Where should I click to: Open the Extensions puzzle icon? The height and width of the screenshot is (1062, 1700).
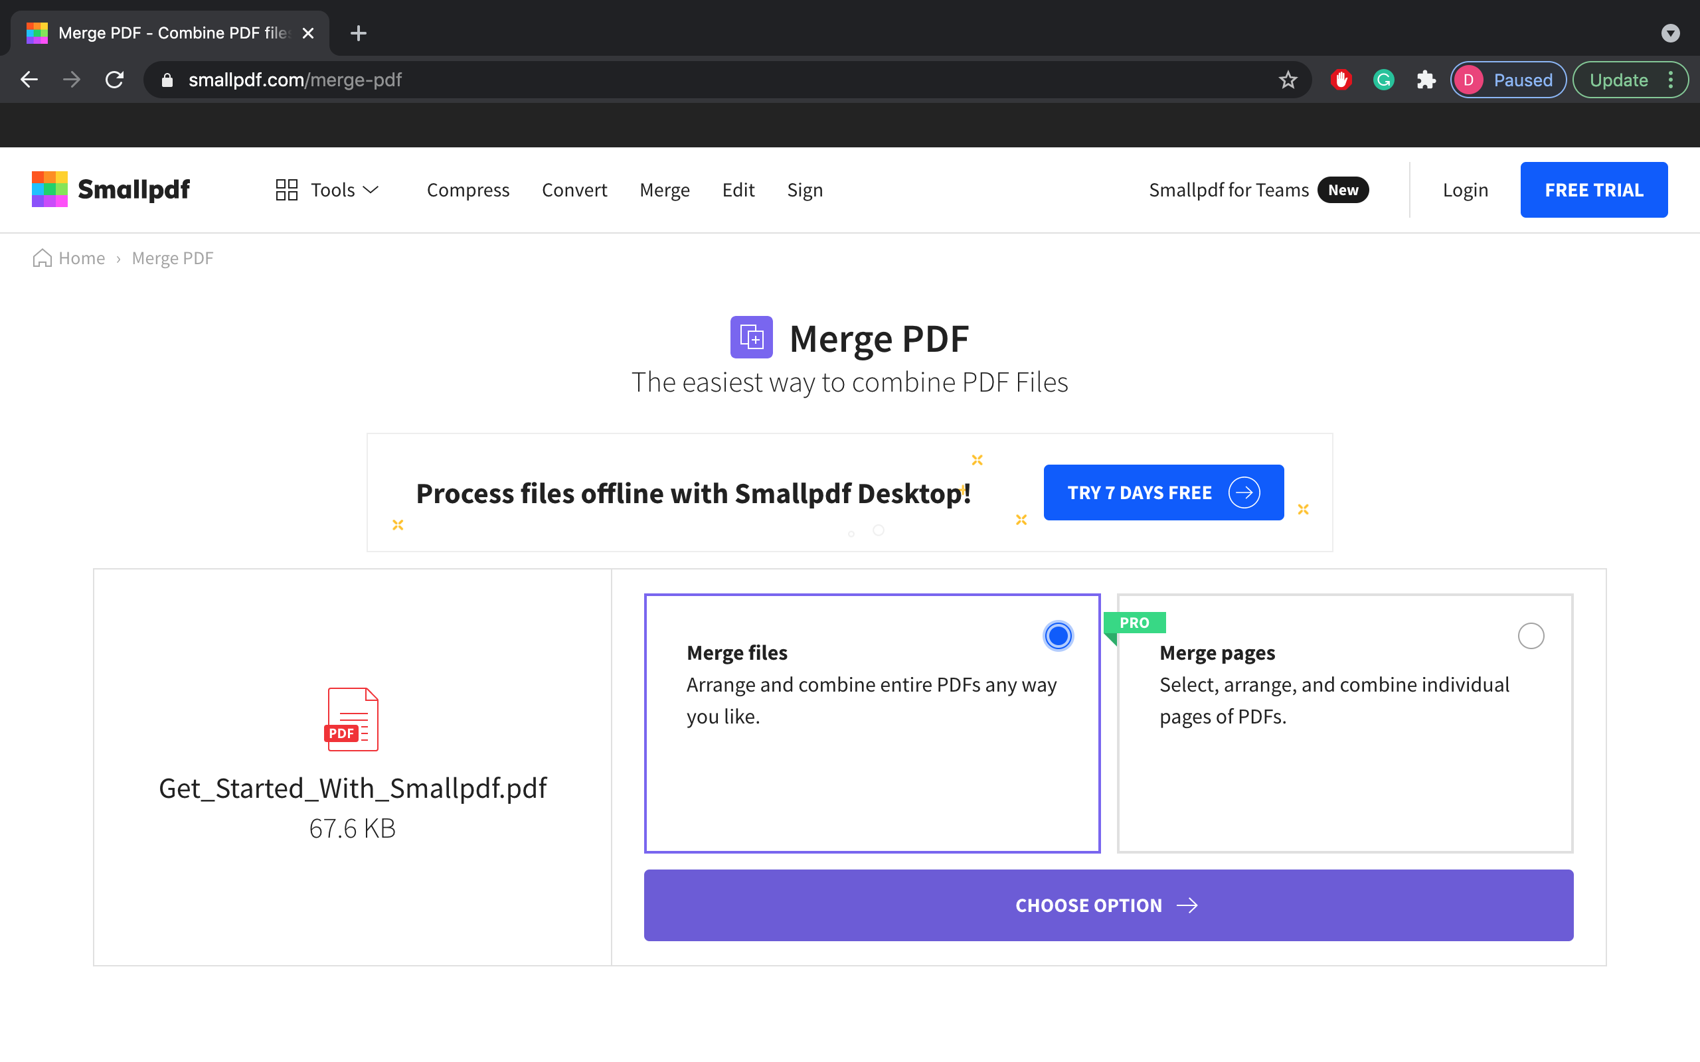point(1425,80)
